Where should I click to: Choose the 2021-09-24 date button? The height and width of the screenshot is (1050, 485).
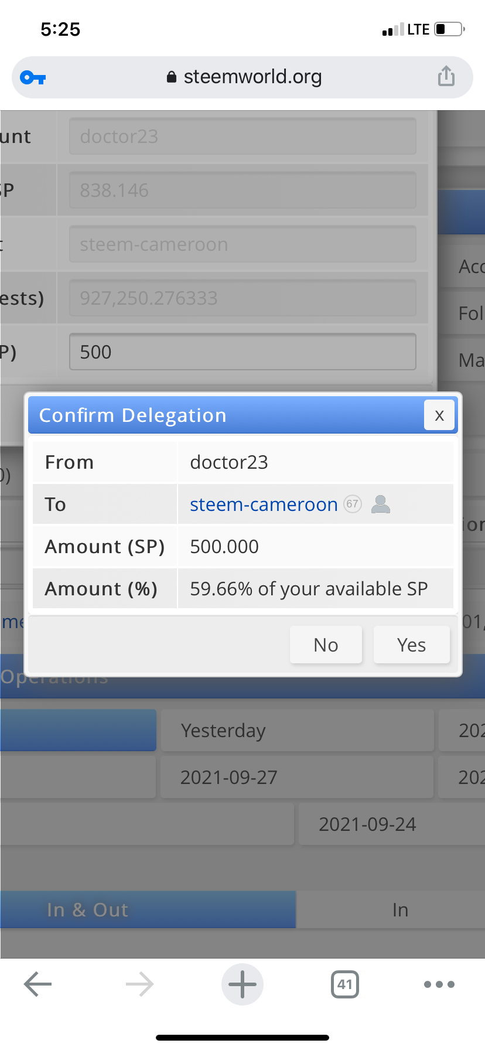(392, 824)
